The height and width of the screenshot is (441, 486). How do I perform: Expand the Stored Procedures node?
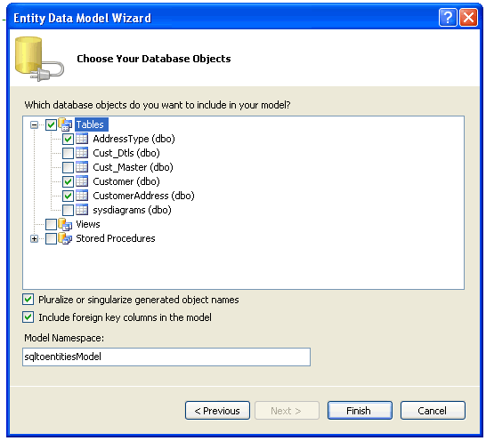34,239
